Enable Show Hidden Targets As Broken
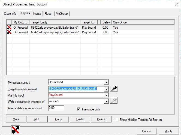The height and width of the screenshot is (135, 181). pos(117,119)
